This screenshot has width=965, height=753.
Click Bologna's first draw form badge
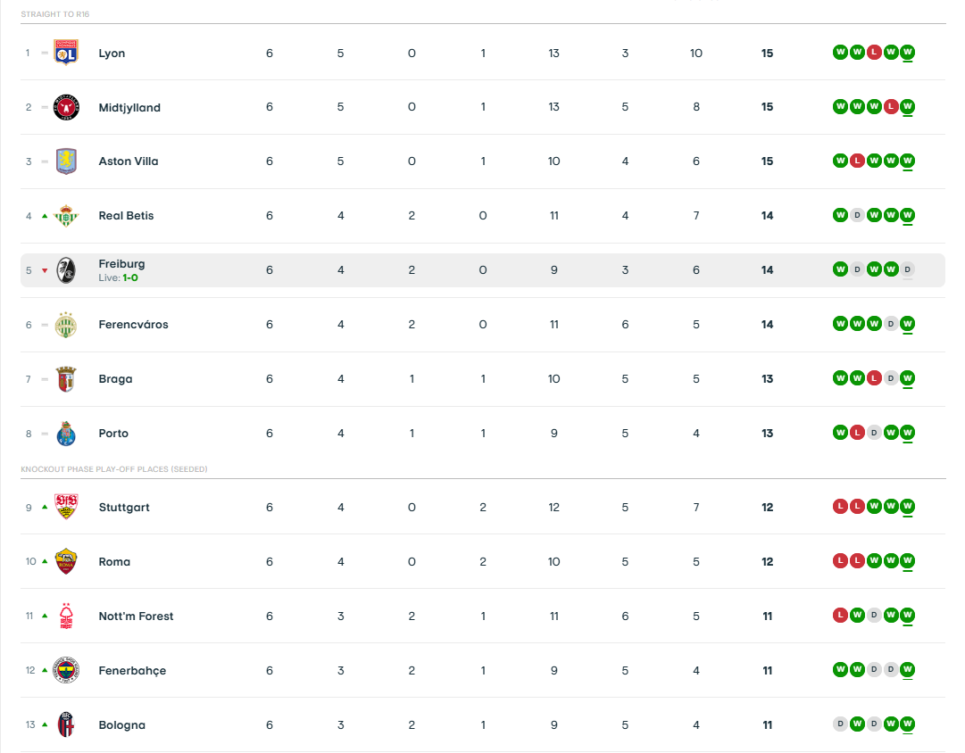click(840, 724)
